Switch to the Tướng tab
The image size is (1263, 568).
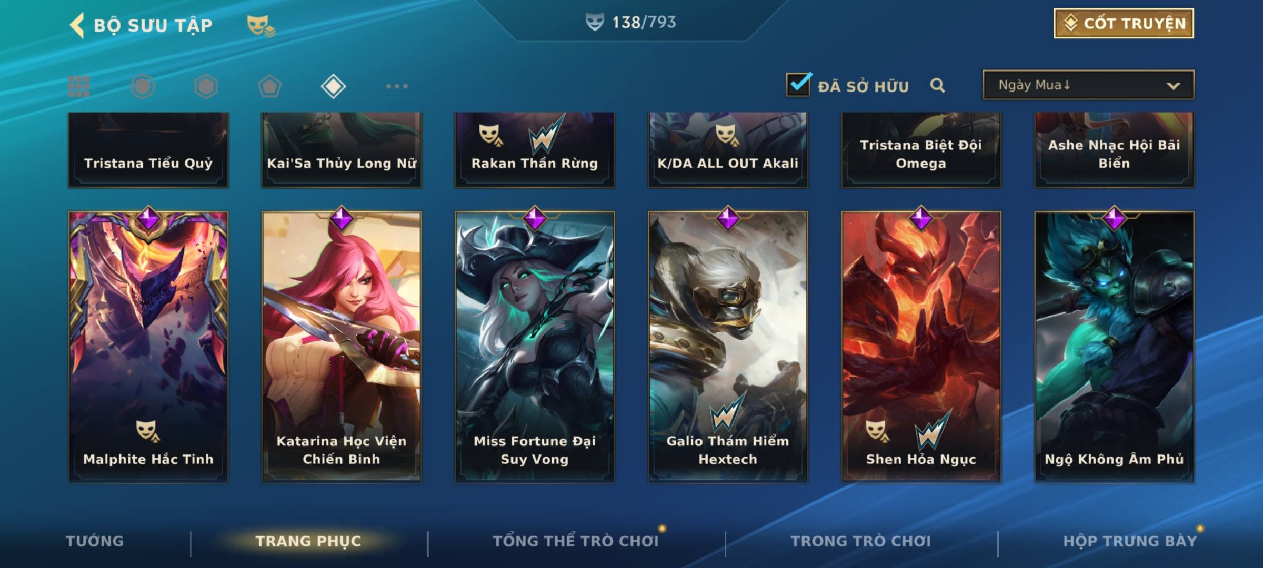point(95,541)
